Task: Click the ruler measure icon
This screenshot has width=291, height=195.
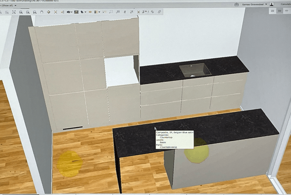Action: (152, 12)
